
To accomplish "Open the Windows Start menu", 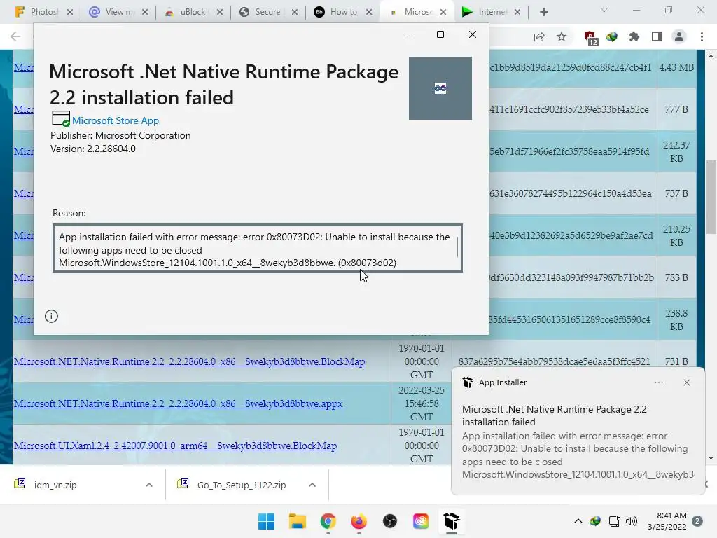I will click(266, 521).
